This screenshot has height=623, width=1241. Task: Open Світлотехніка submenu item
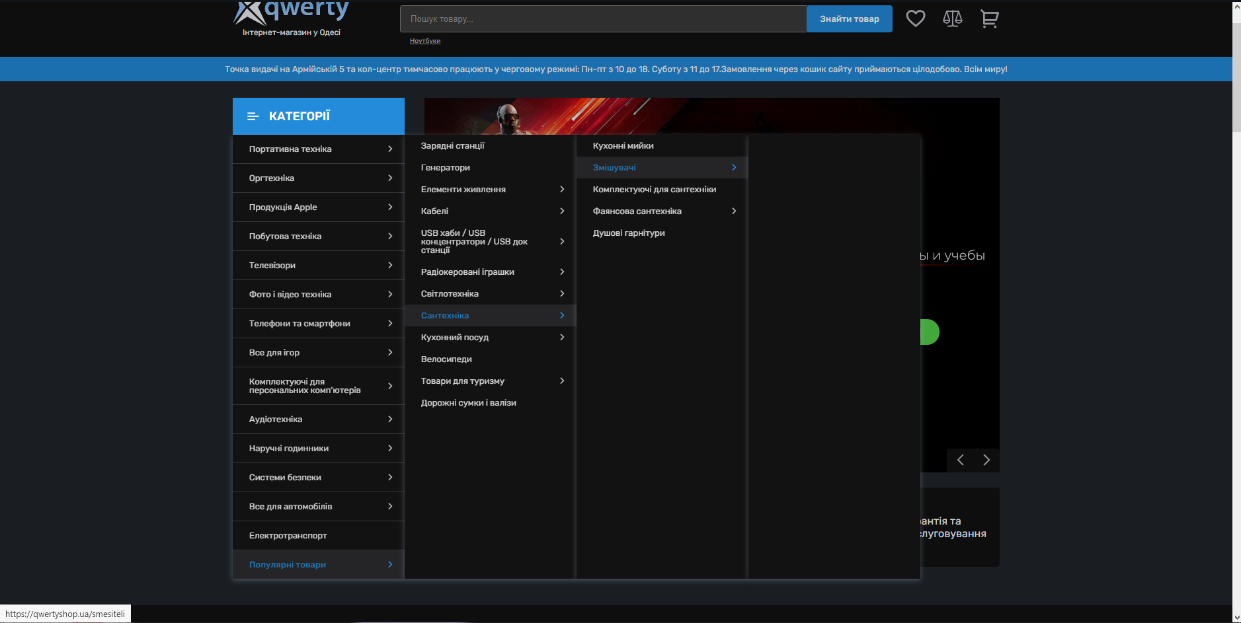click(491, 294)
